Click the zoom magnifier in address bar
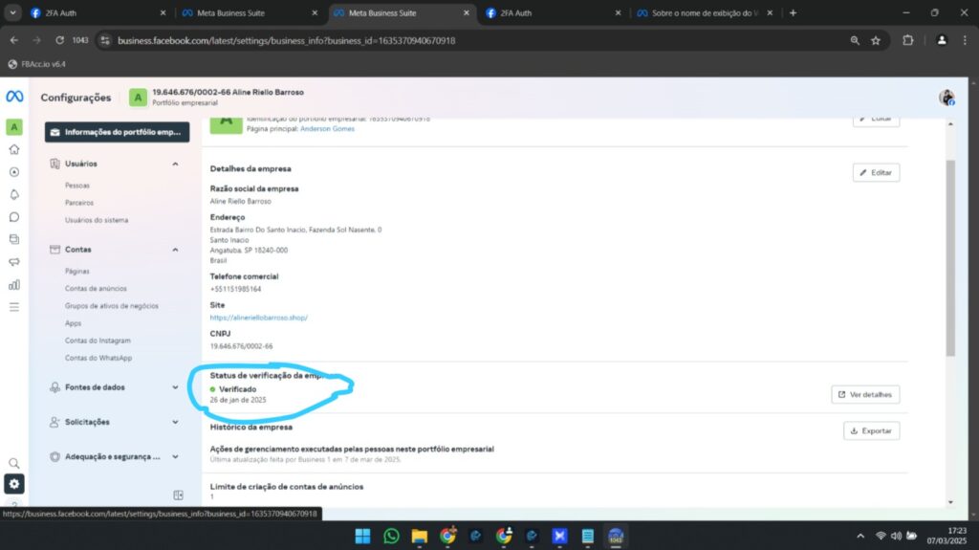This screenshot has width=979, height=550. point(855,40)
